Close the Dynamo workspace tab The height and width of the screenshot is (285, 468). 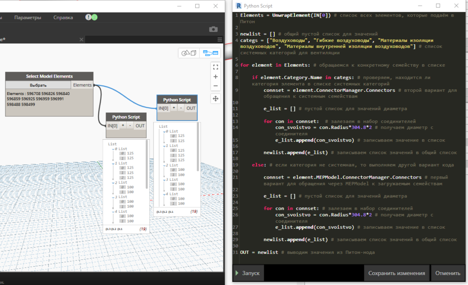[x=81, y=39]
